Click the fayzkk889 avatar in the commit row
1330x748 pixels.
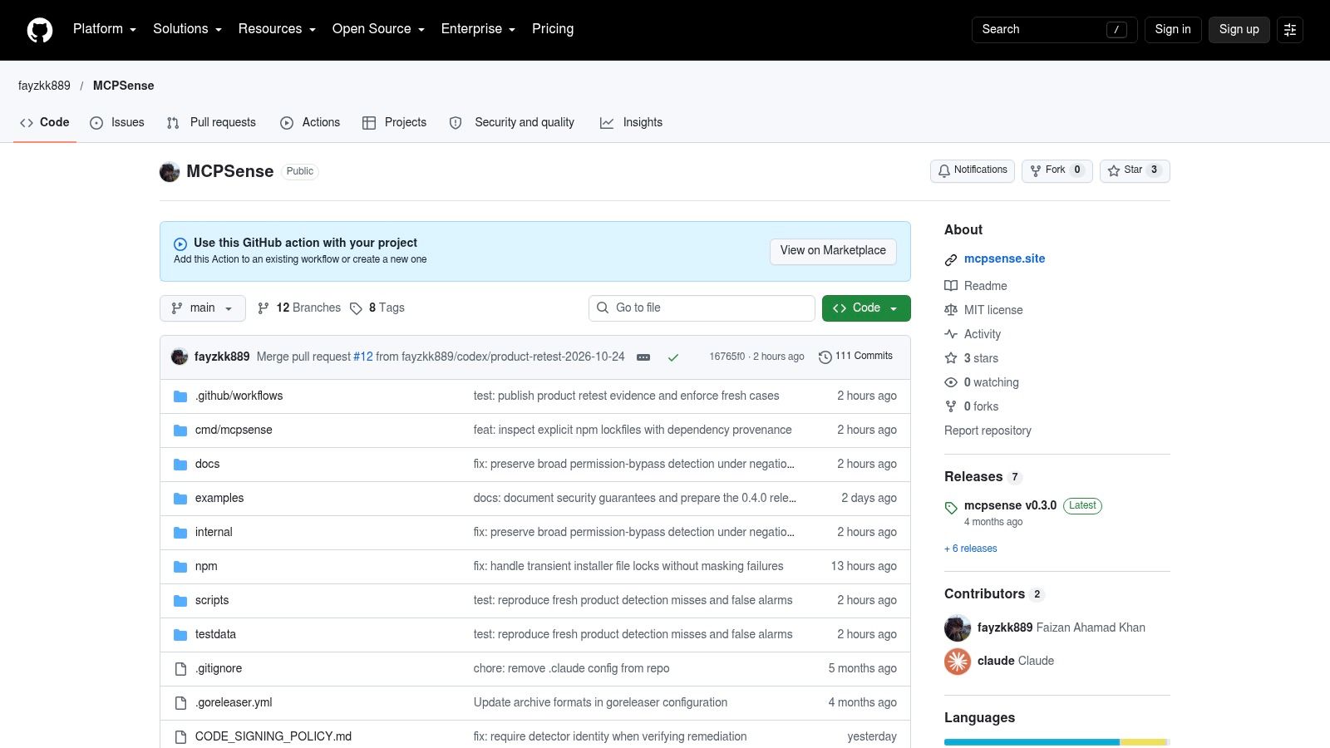[180, 357]
